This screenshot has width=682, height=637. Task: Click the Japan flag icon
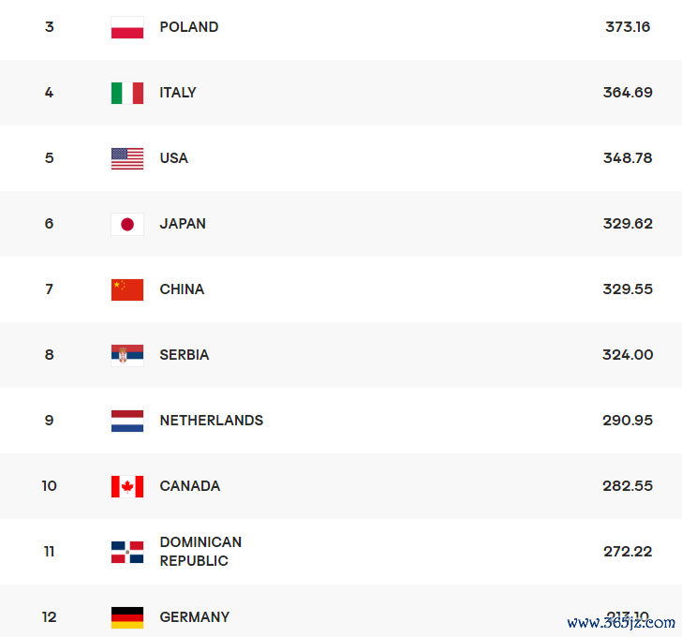click(127, 225)
